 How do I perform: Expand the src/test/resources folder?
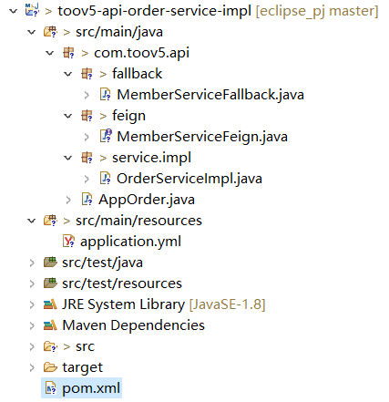tap(32, 283)
